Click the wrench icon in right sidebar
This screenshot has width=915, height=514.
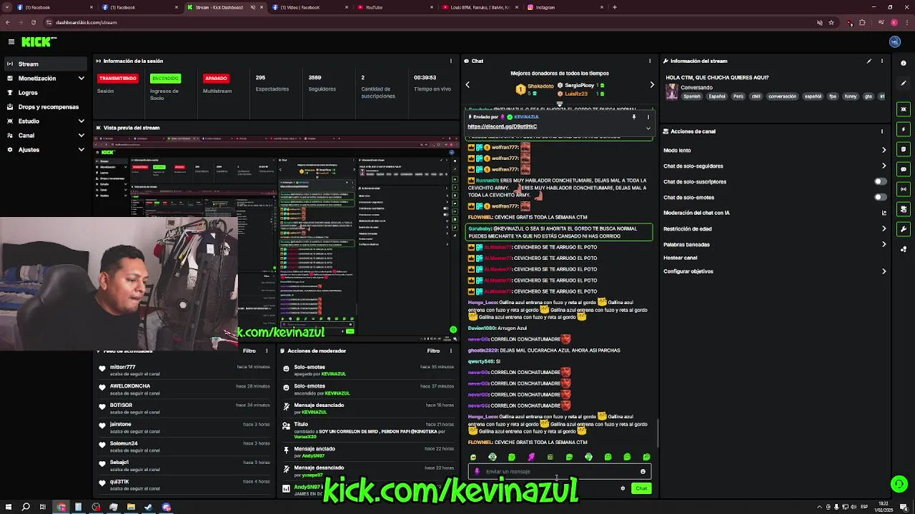[x=904, y=229]
